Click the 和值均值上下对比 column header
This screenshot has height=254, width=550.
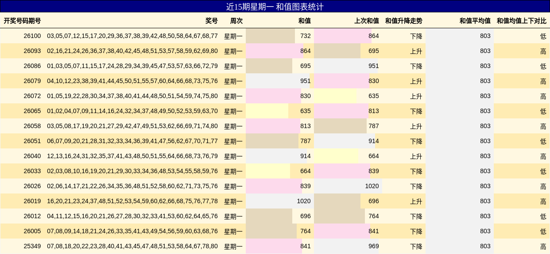pos(522,21)
